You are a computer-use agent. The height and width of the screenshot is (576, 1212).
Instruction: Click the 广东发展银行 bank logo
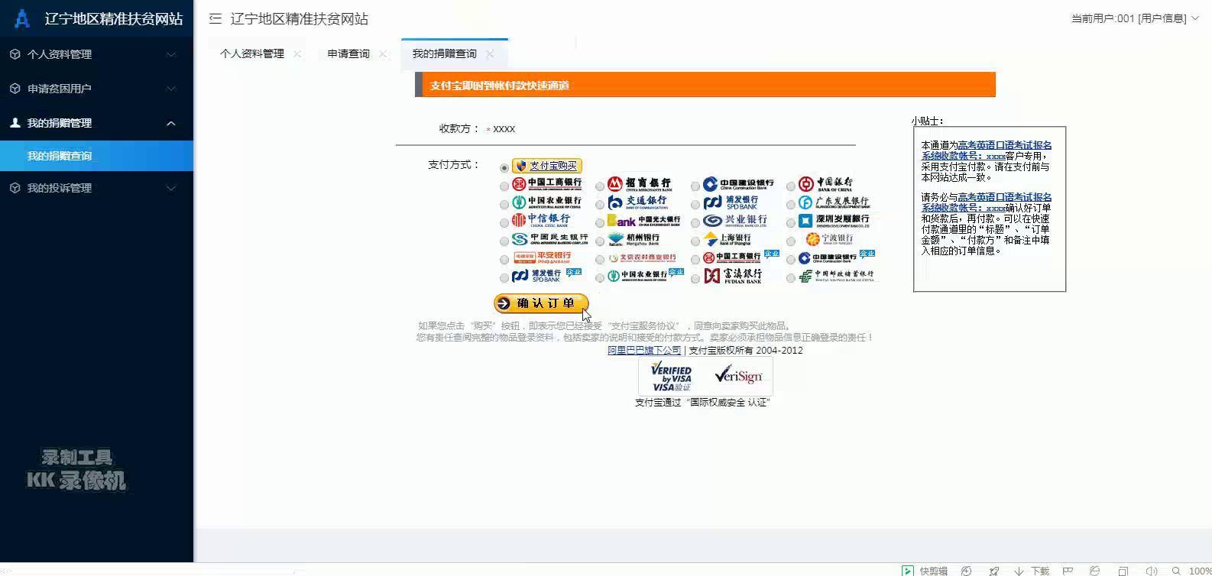834,202
